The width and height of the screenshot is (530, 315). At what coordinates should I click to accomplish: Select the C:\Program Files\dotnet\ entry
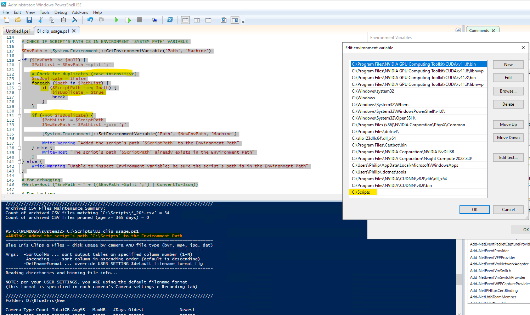(x=419, y=132)
